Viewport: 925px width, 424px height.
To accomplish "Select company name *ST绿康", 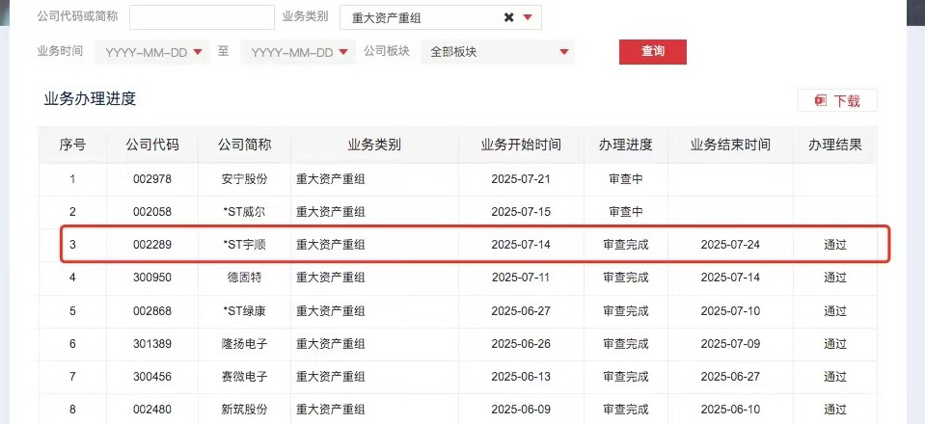I will (245, 311).
